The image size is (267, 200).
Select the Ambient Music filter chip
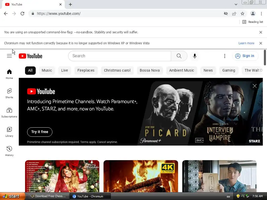click(181, 70)
